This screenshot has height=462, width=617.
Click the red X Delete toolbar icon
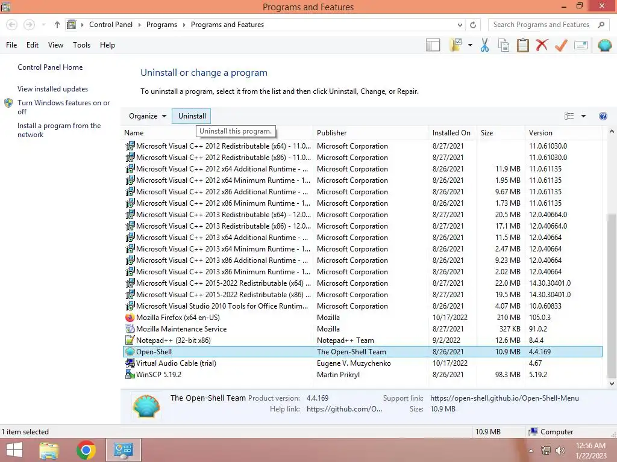pyautogui.click(x=542, y=45)
